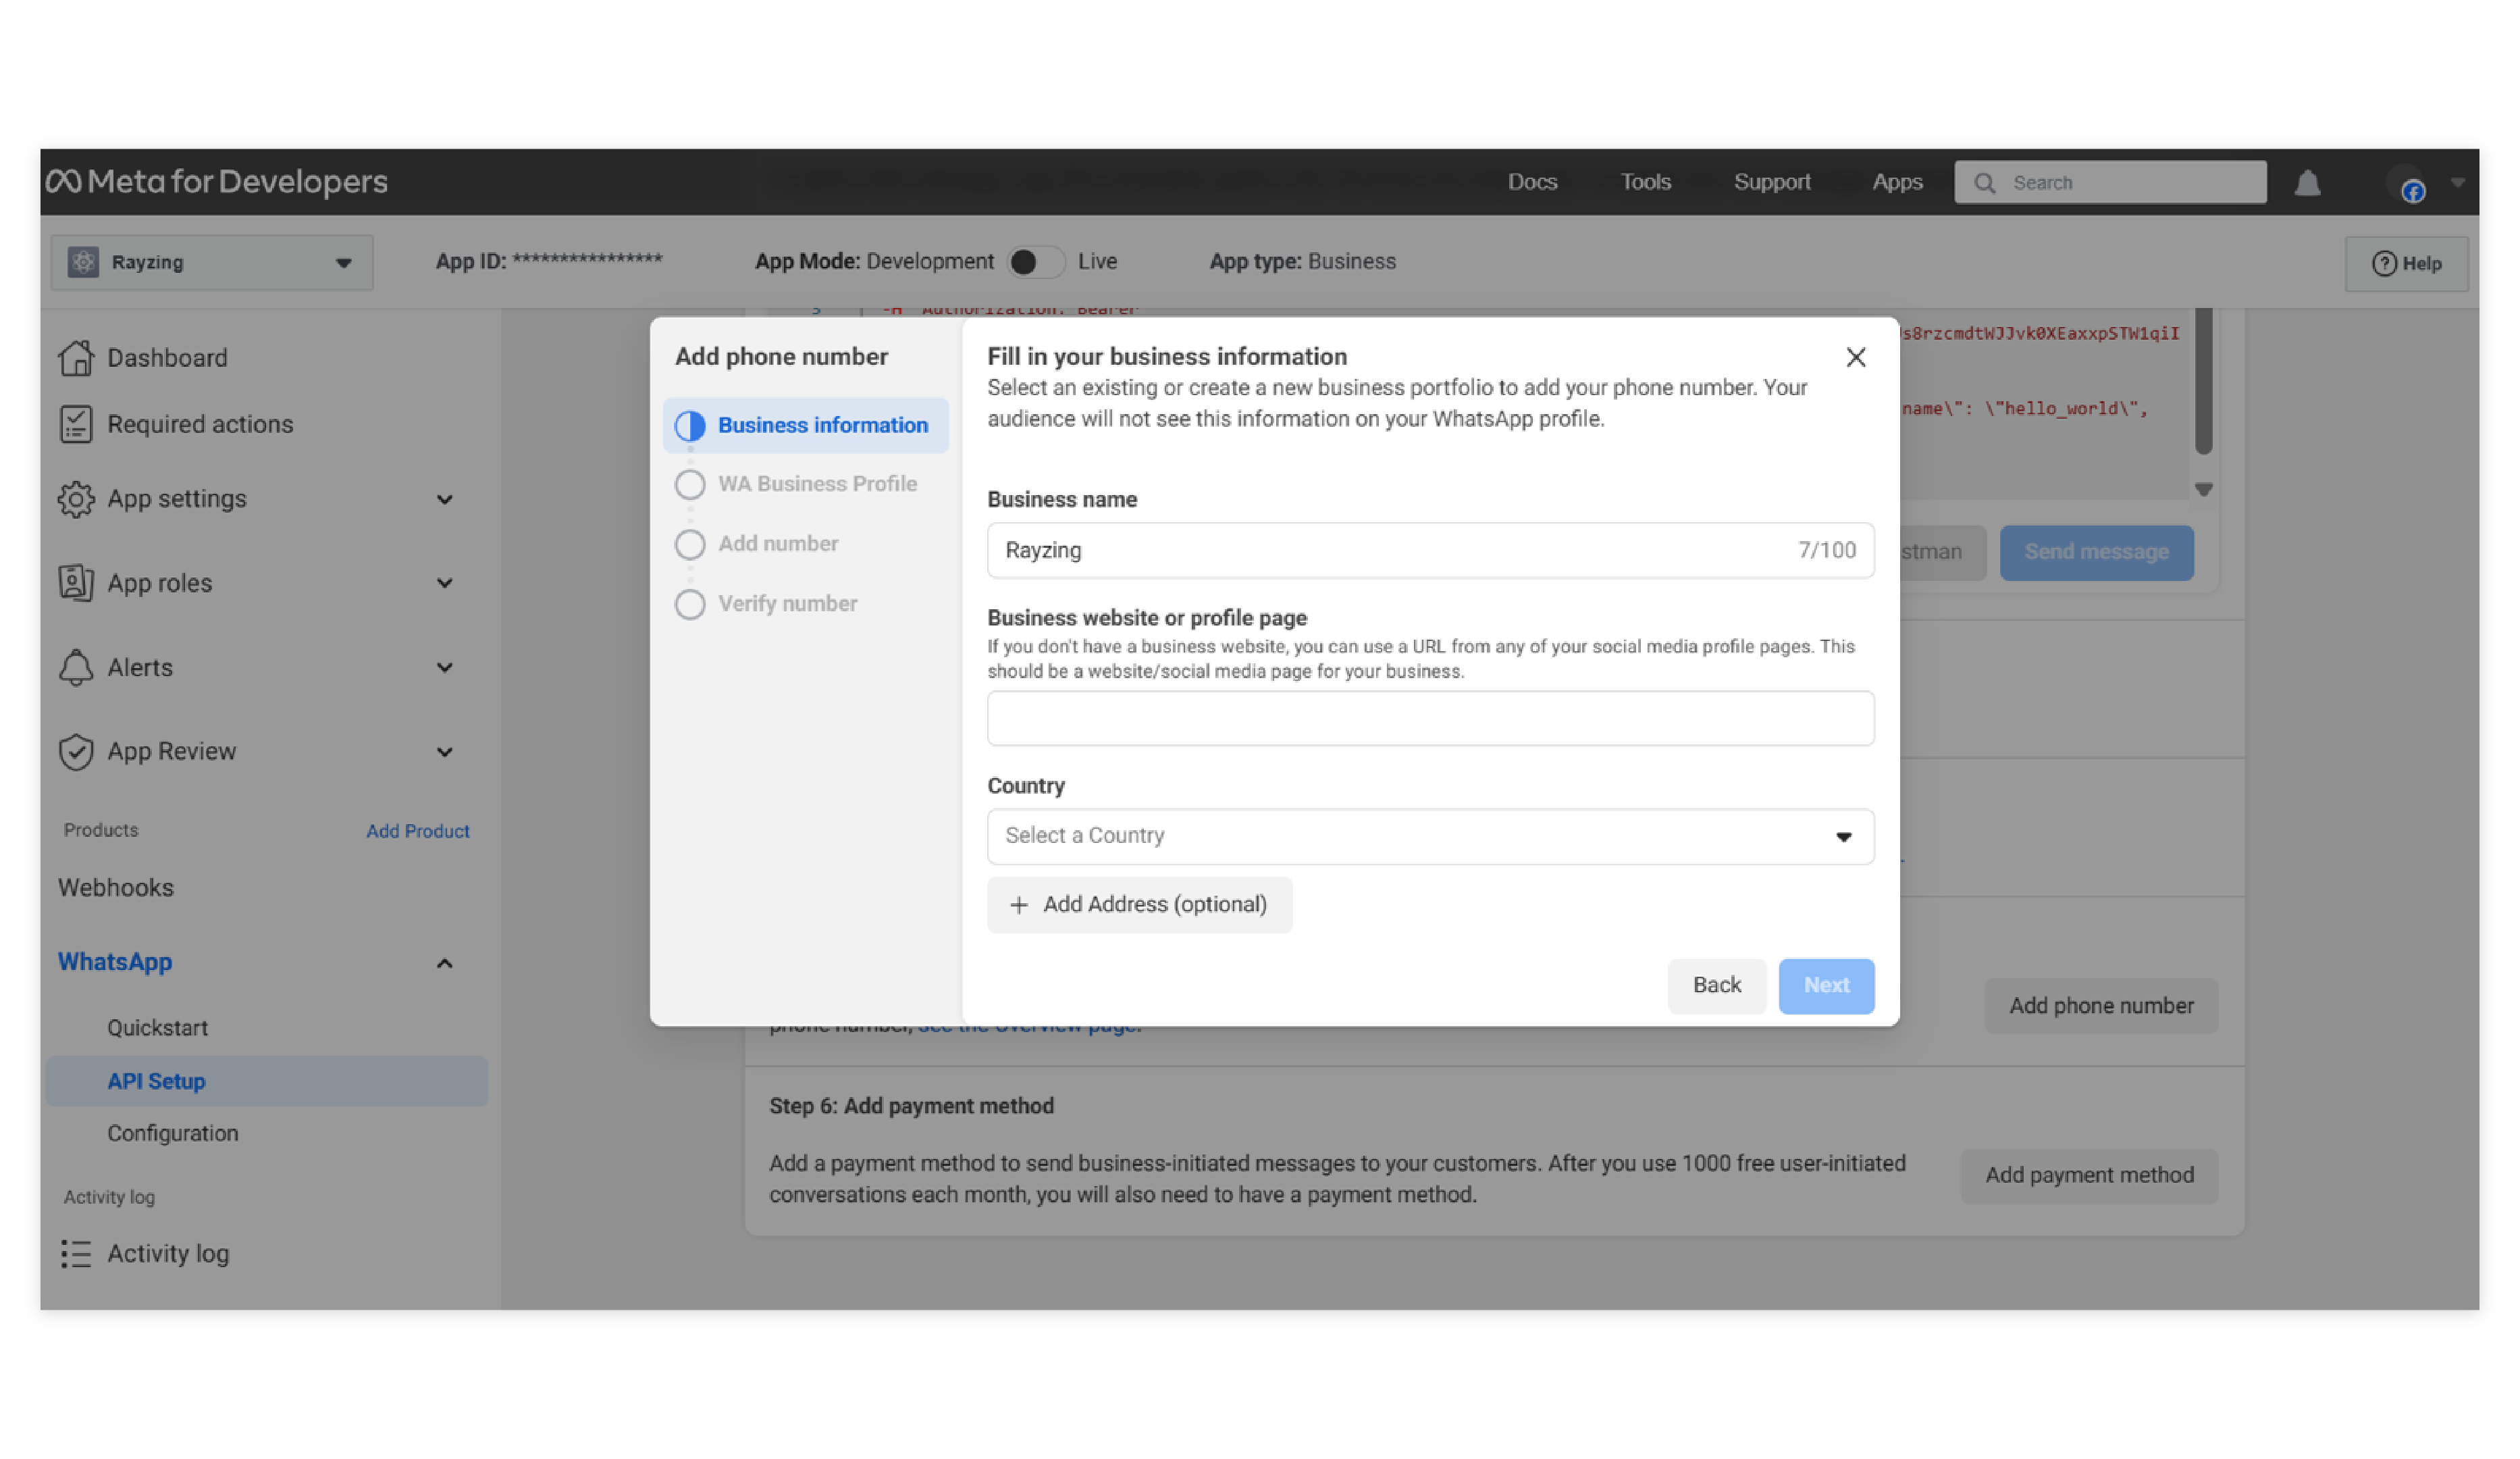Click the Add Address (optional) button
This screenshot has height=1459, width=2520.
point(1139,905)
